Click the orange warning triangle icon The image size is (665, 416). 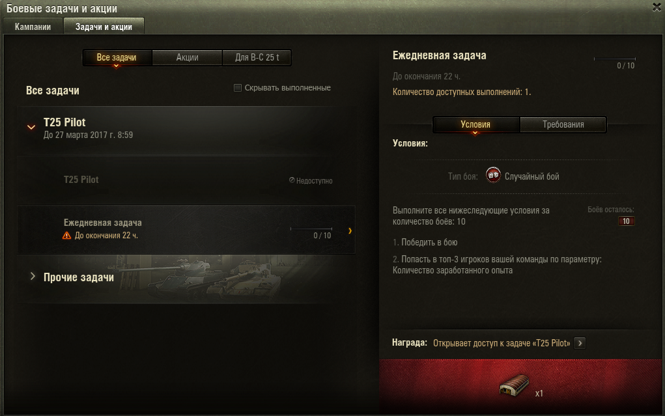click(66, 236)
